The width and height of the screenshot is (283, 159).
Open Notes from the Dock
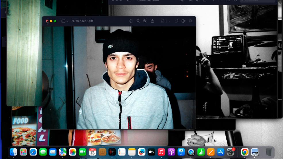(x=132, y=152)
